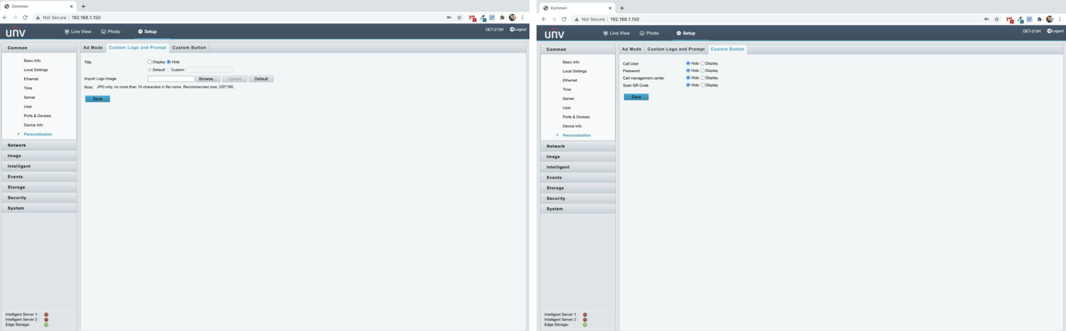Expand Network section in Custom Button window

point(578,146)
